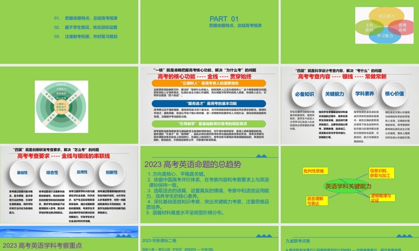Click the 文化意识 ellipse in the Venn diagram
Image resolution: width=419 pixels, height=251 pixels.
click(369, 27)
